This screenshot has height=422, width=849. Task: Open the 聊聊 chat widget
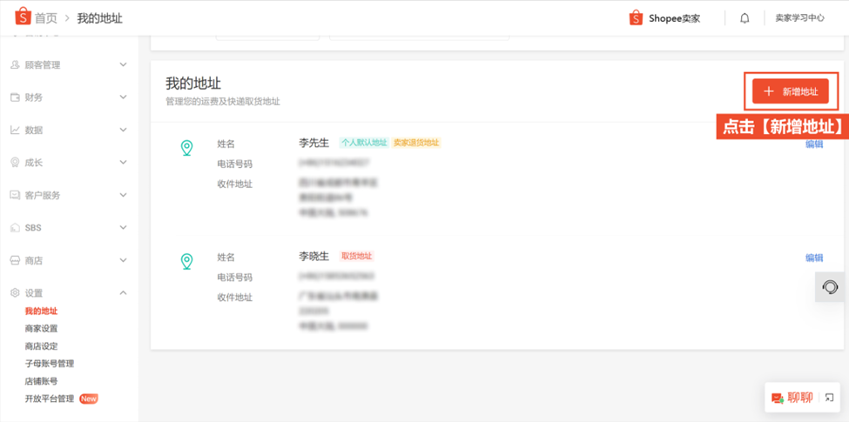tap(792, 398)
